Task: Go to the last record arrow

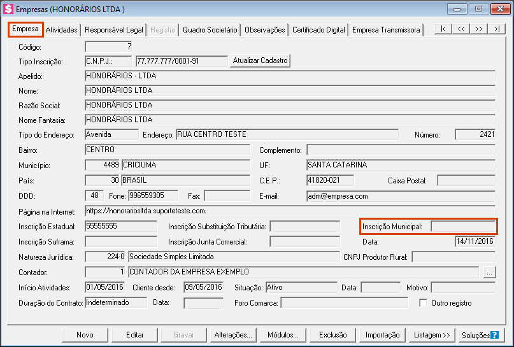Action: click(496, 29)
